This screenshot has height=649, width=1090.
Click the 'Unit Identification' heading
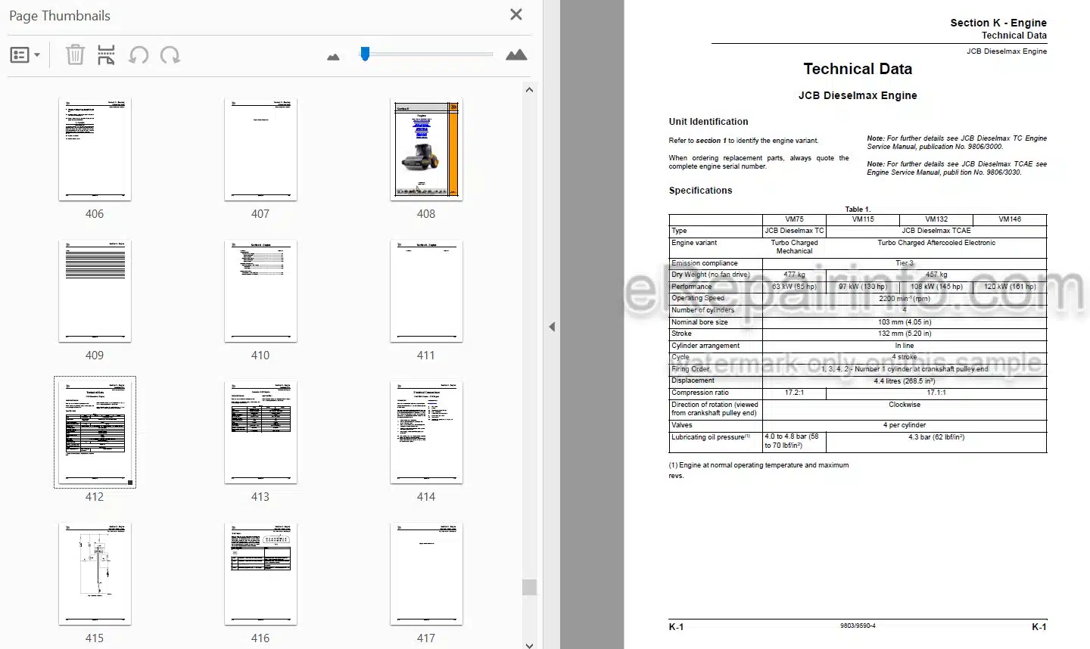(708, 122)
